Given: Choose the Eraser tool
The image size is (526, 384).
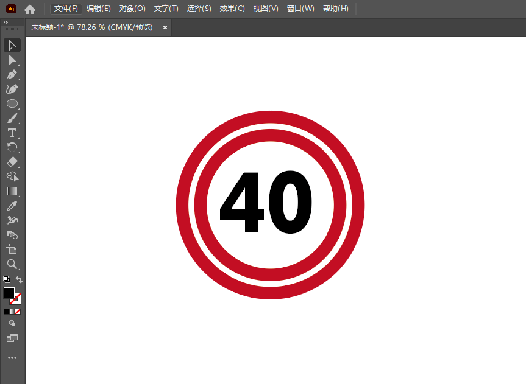Looking at the screenshot, I should [12, 162].
